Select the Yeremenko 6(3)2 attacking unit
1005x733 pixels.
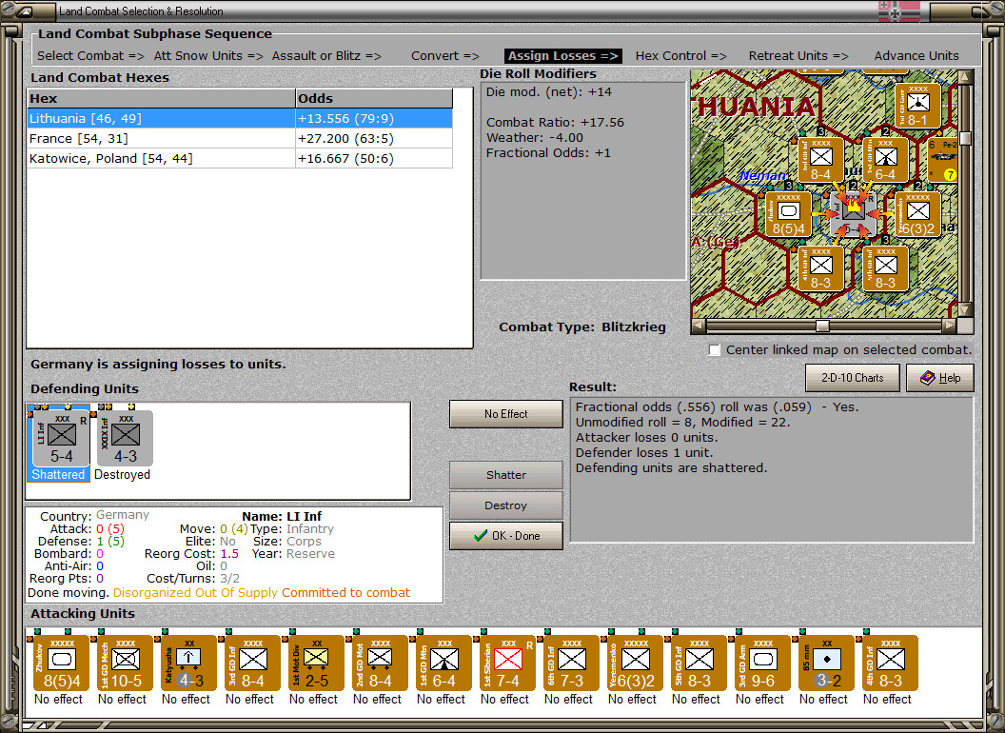point(635,663)
